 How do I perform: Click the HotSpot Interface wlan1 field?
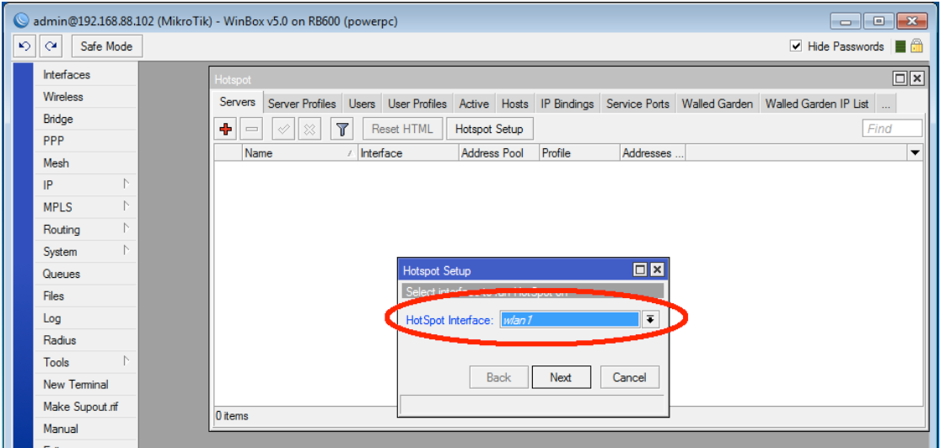(569, 320)
